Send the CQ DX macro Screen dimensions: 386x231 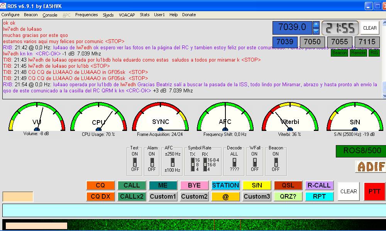click(100, 197)
